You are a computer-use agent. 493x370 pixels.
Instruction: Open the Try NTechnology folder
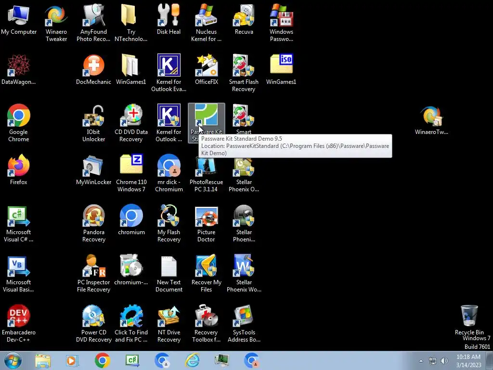[131, 23]
